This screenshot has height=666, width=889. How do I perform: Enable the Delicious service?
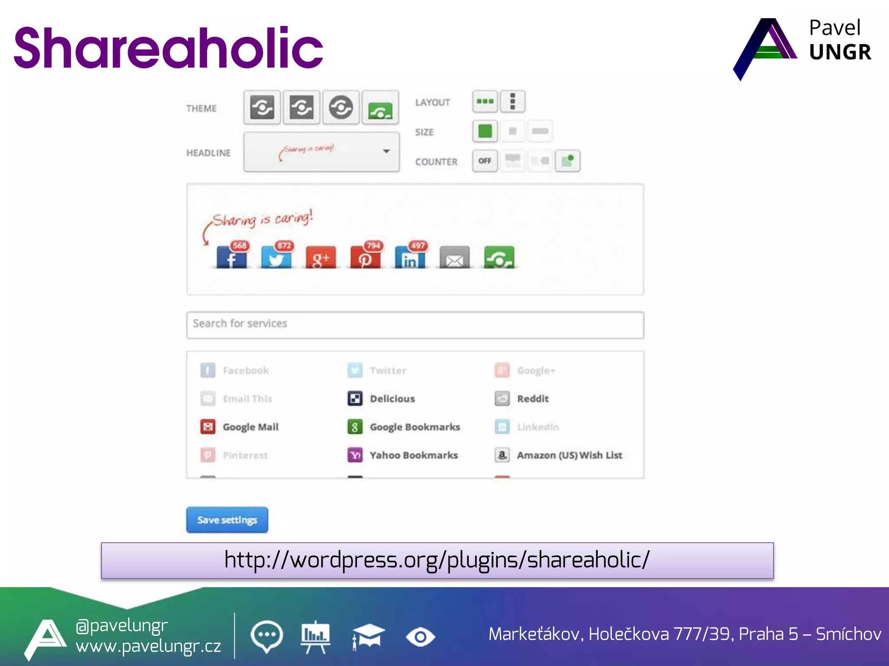[392, 398]
